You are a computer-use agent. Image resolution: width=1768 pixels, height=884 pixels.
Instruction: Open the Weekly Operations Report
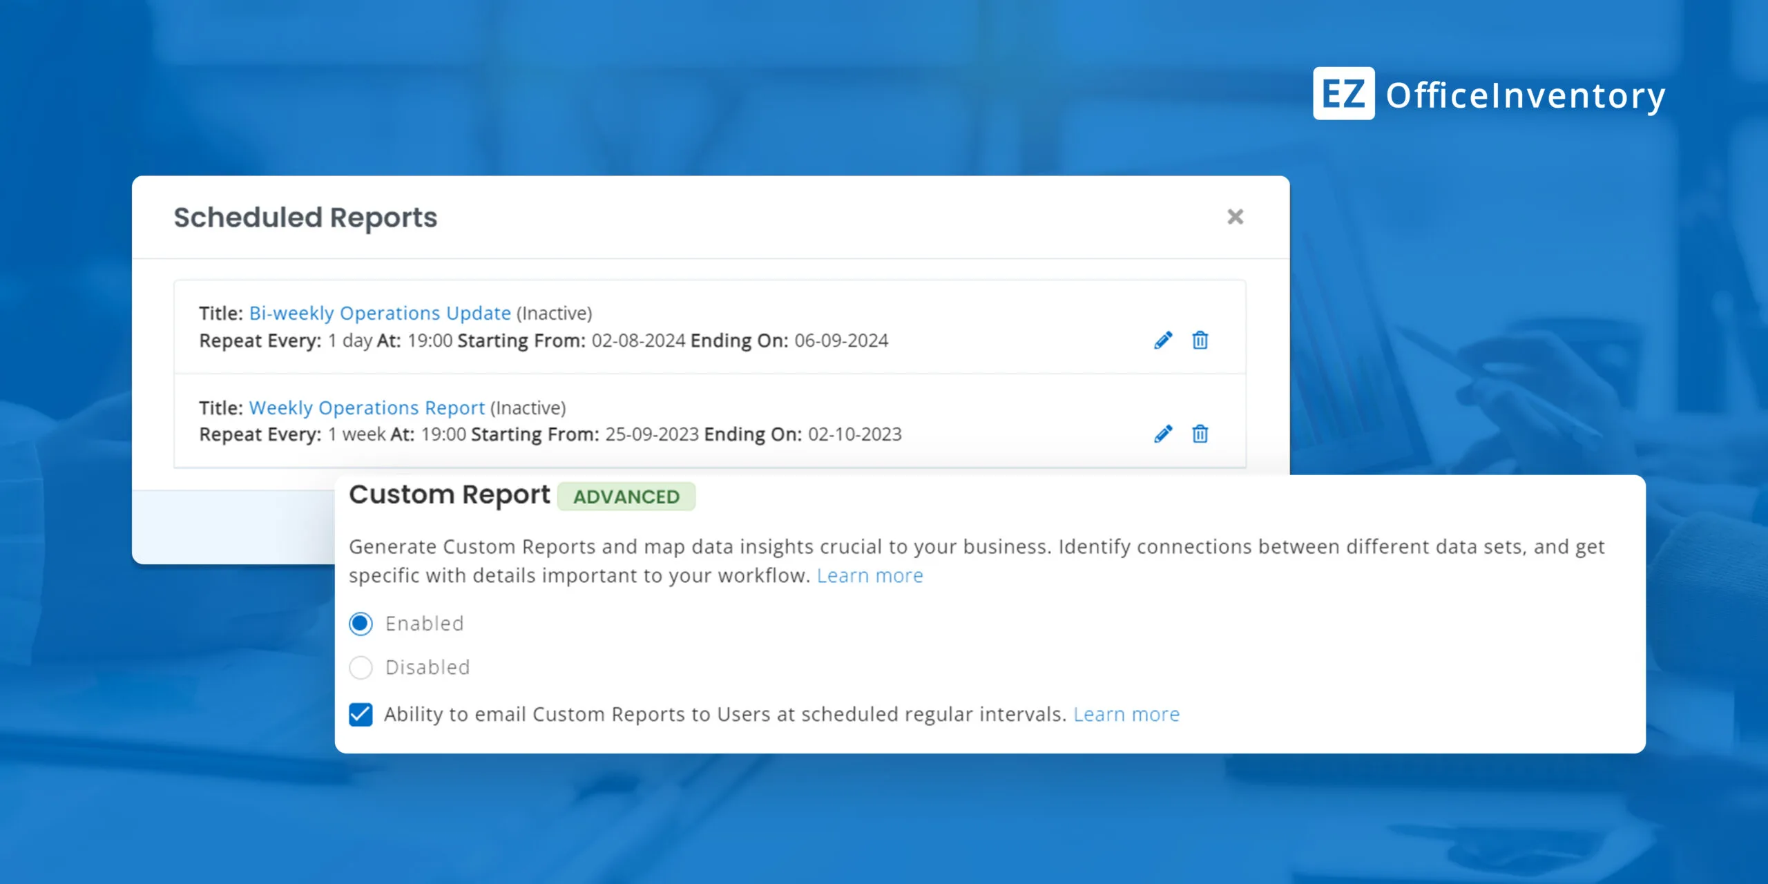pos(367,407)
